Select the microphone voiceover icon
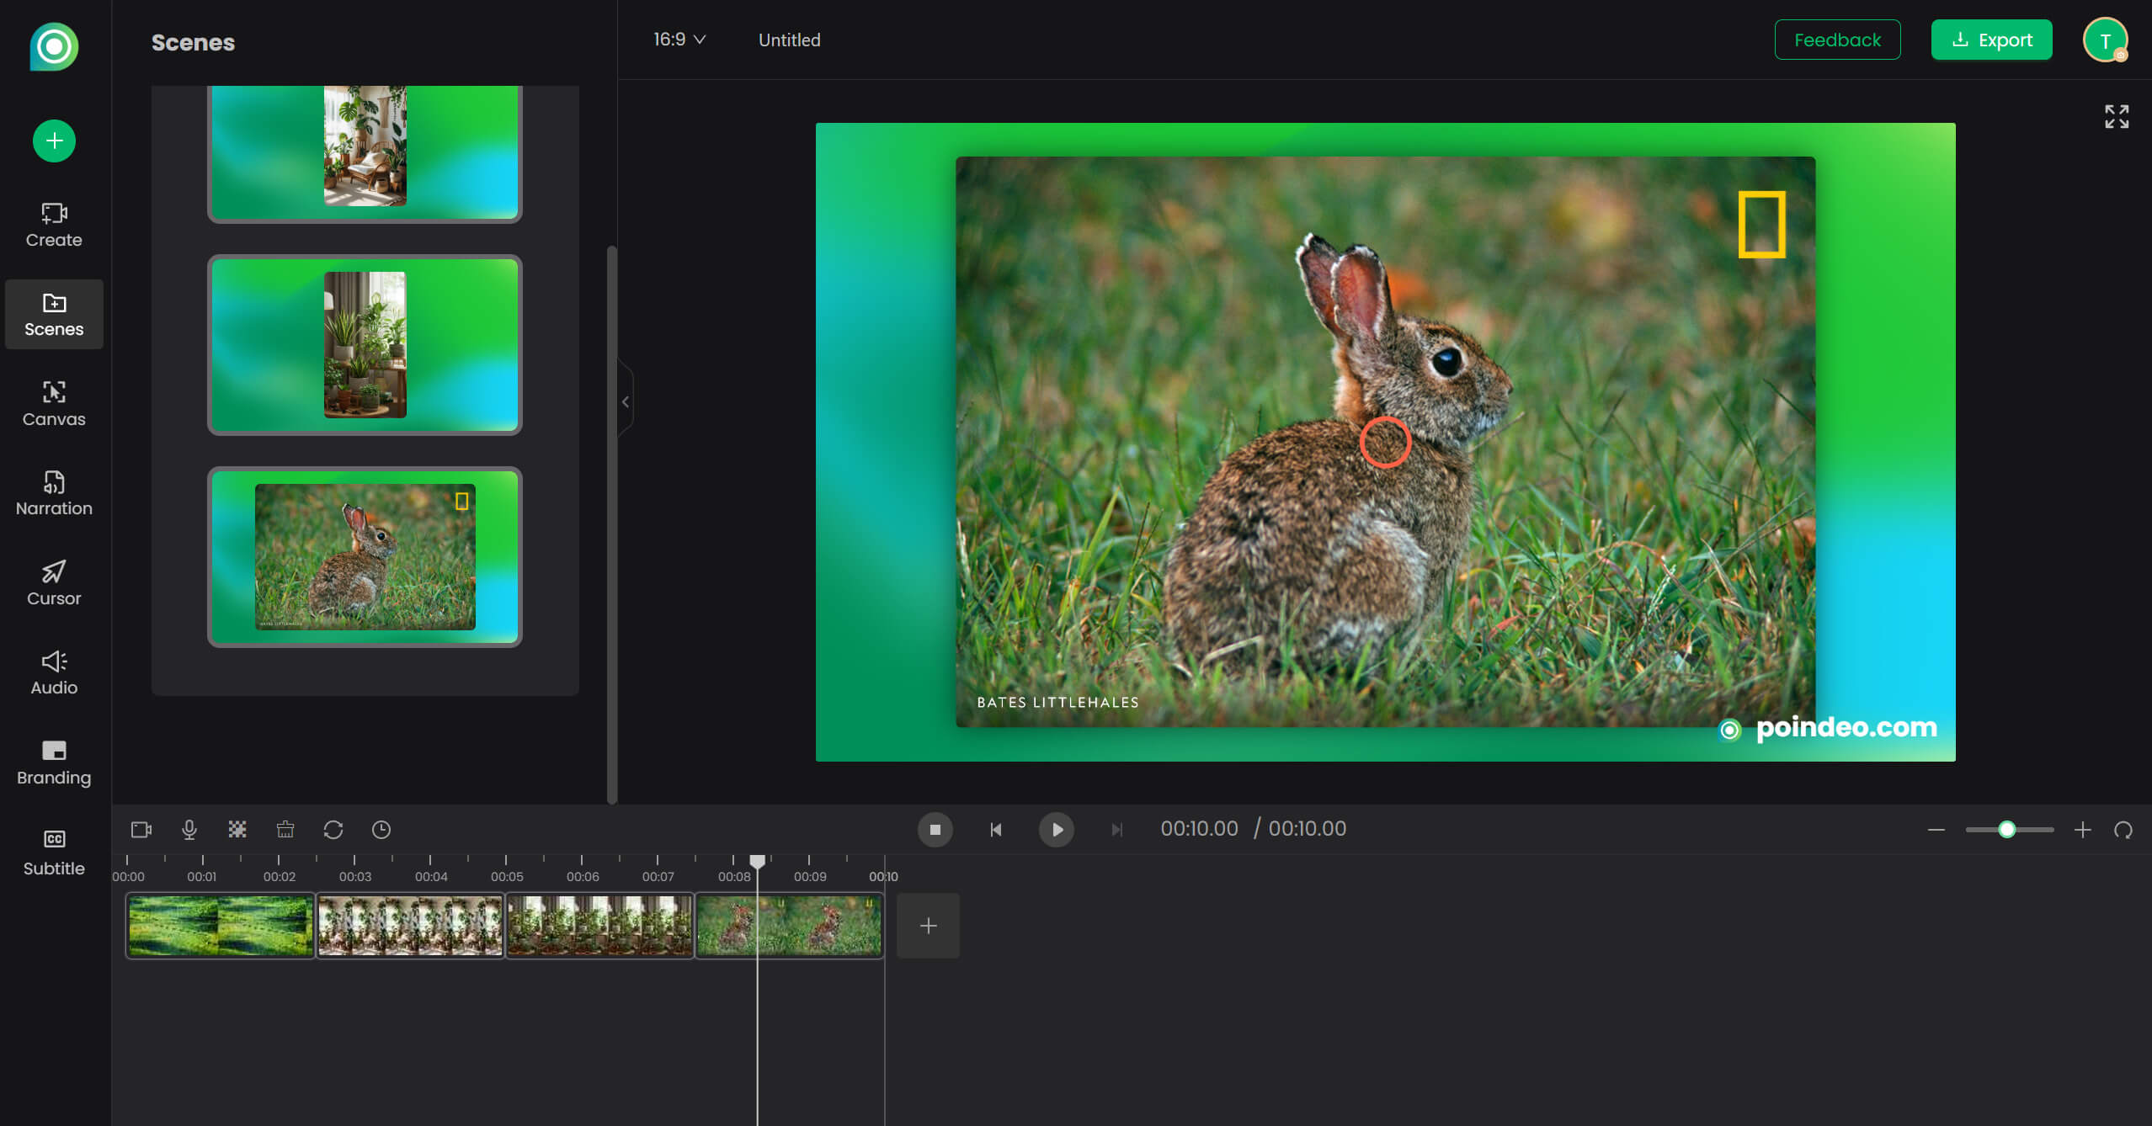Viewport: 2152px width, 1126px height. click(189, 830)
